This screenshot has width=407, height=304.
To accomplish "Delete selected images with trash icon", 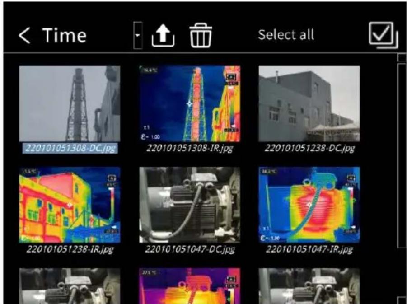I will pyautogui.click(x=201, y=35).
